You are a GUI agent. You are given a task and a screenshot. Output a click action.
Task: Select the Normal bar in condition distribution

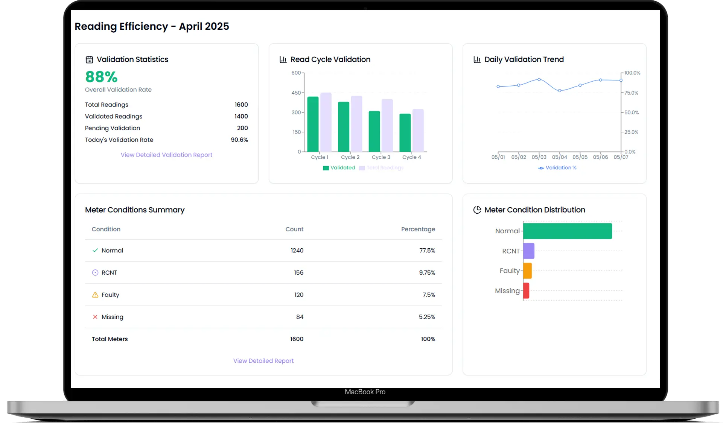coord(568,231)
